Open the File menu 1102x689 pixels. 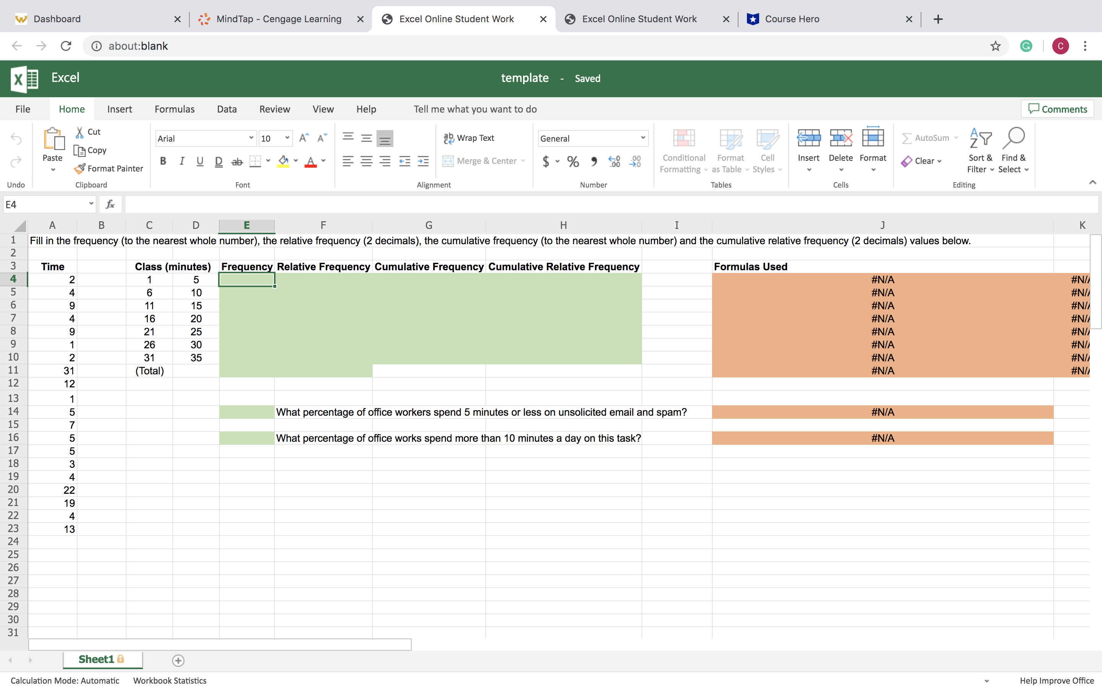click(x=23, y=109)
